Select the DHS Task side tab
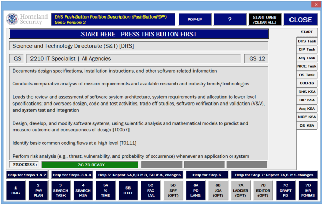This screenshot has width=322, height=206. (307, 41)
